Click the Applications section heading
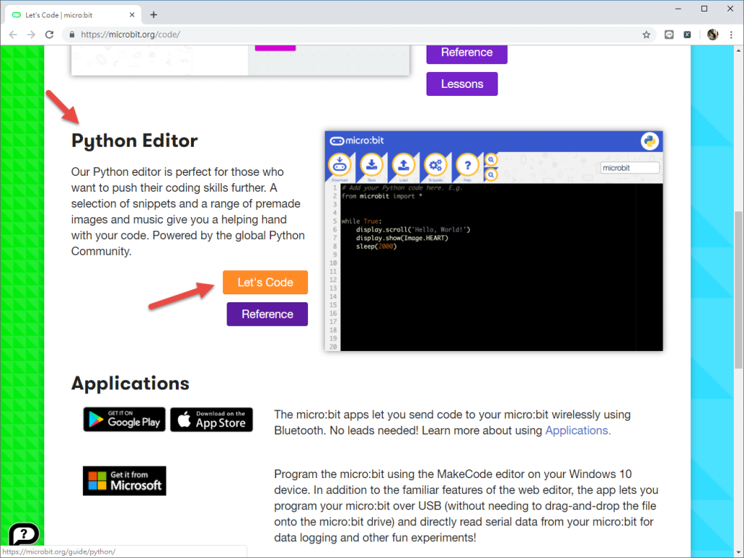 (131, 384)
